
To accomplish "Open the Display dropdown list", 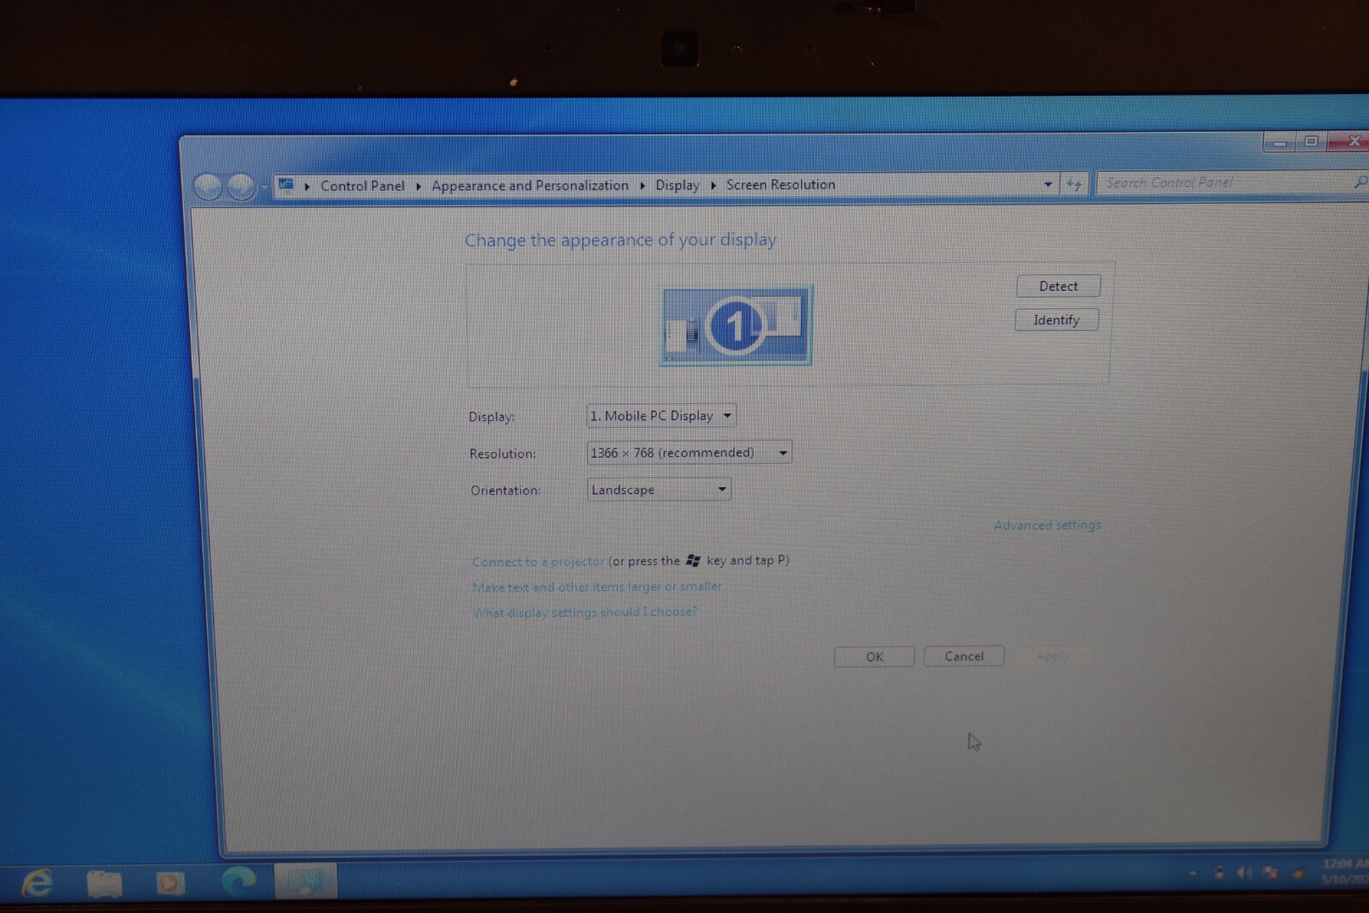I will [661, 416].
